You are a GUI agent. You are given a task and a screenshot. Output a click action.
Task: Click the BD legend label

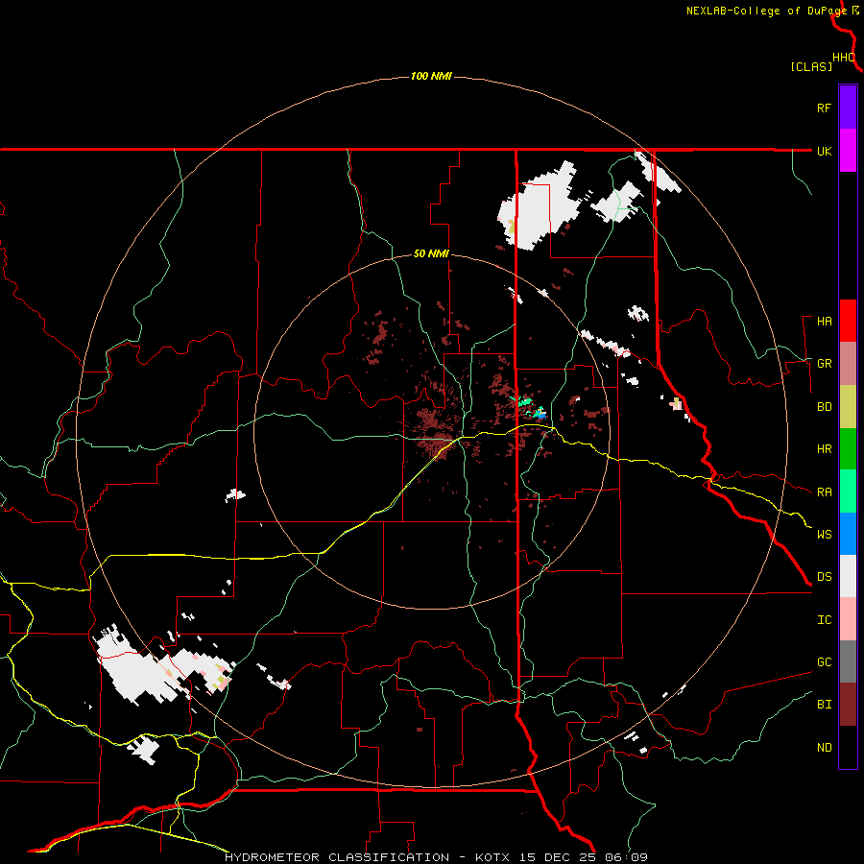tap(824, 407)
